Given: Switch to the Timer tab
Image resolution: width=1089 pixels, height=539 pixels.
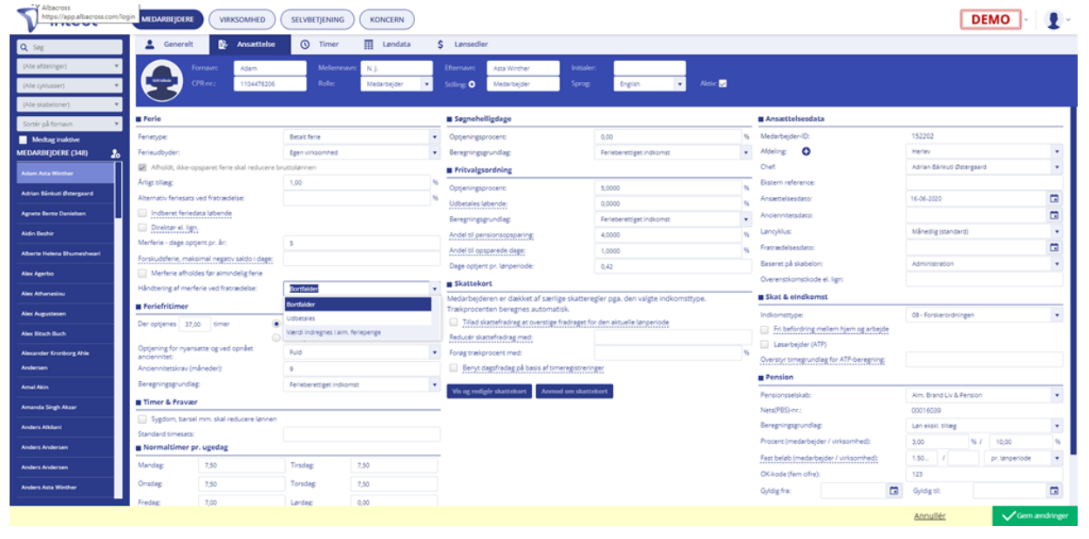Looking at the screenshot, I should click(320, 44).
